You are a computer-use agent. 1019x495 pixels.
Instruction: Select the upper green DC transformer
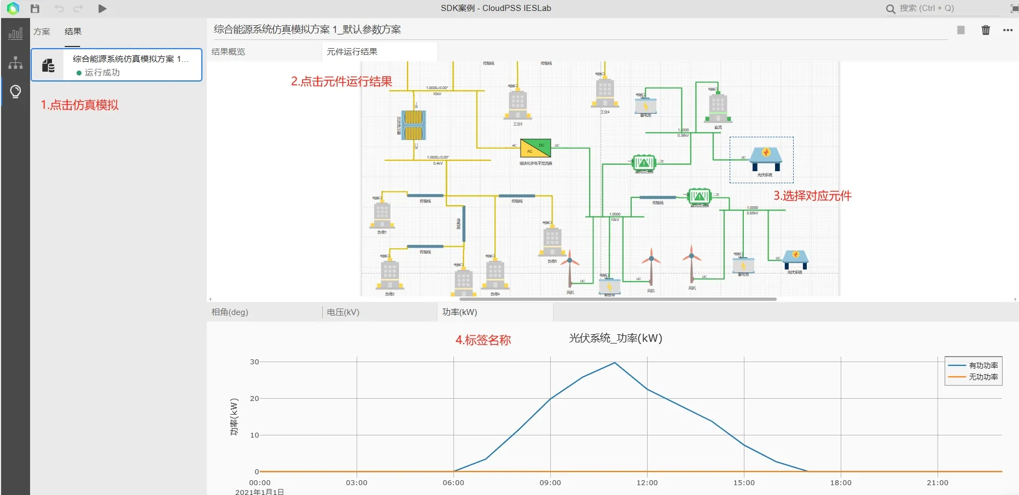point(644,162)
